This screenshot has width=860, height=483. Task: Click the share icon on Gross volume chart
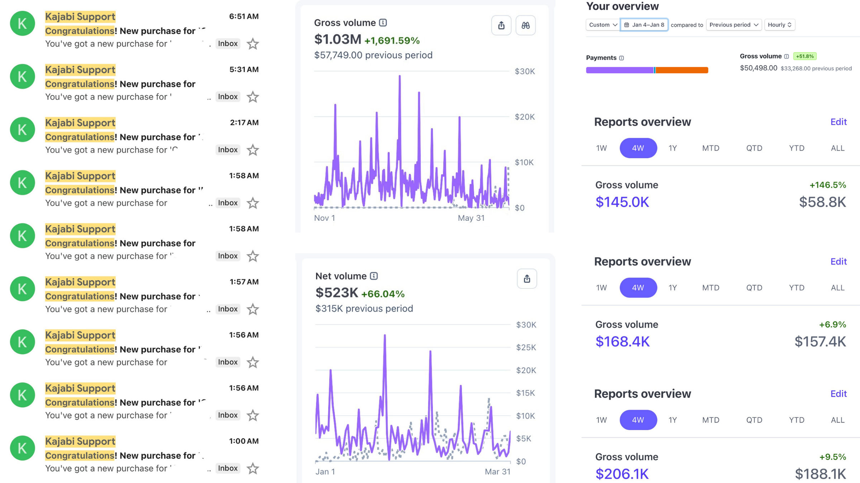pyautogui.click(x=501, y=25)
